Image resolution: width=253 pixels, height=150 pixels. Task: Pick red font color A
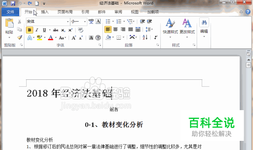tap(51, 38)
